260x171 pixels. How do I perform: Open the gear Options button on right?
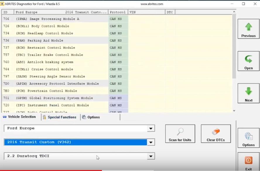[248, 138]
